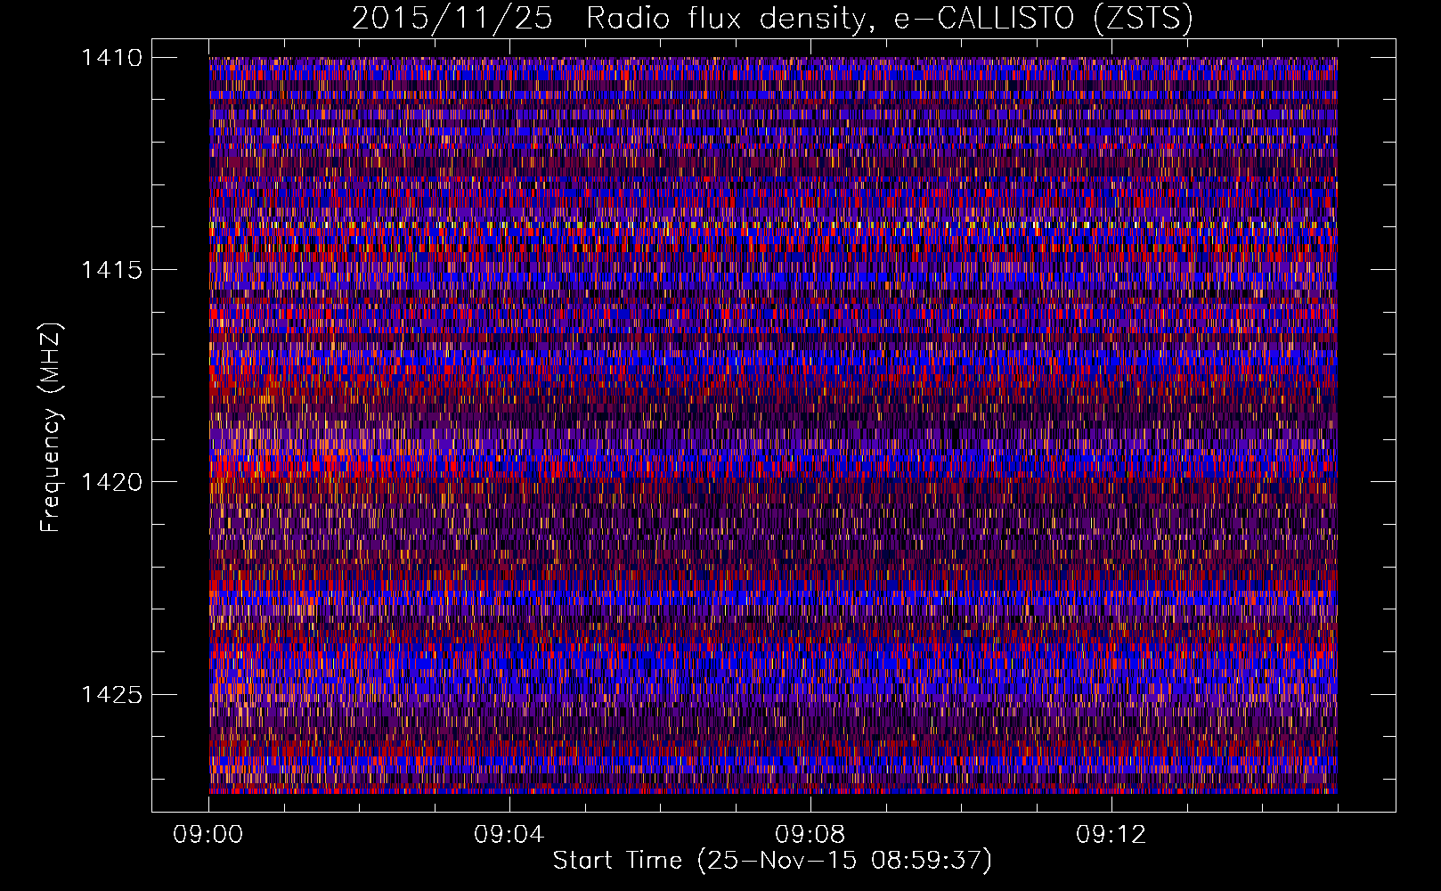Click the 09:12 time axis label

pyautogui.click(x=1111, y=835)
